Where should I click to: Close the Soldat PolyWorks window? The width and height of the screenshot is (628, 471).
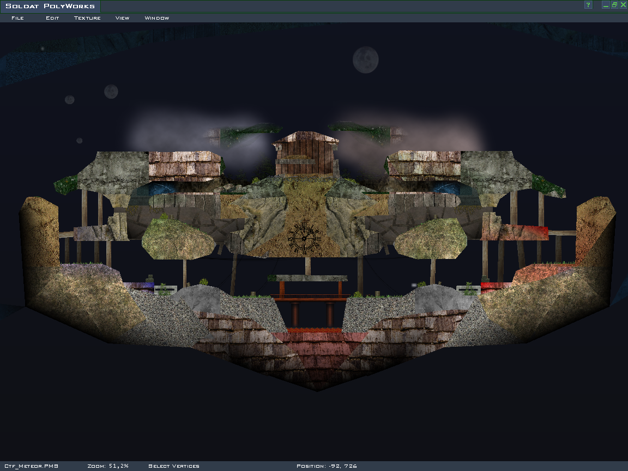click(623, 5)
